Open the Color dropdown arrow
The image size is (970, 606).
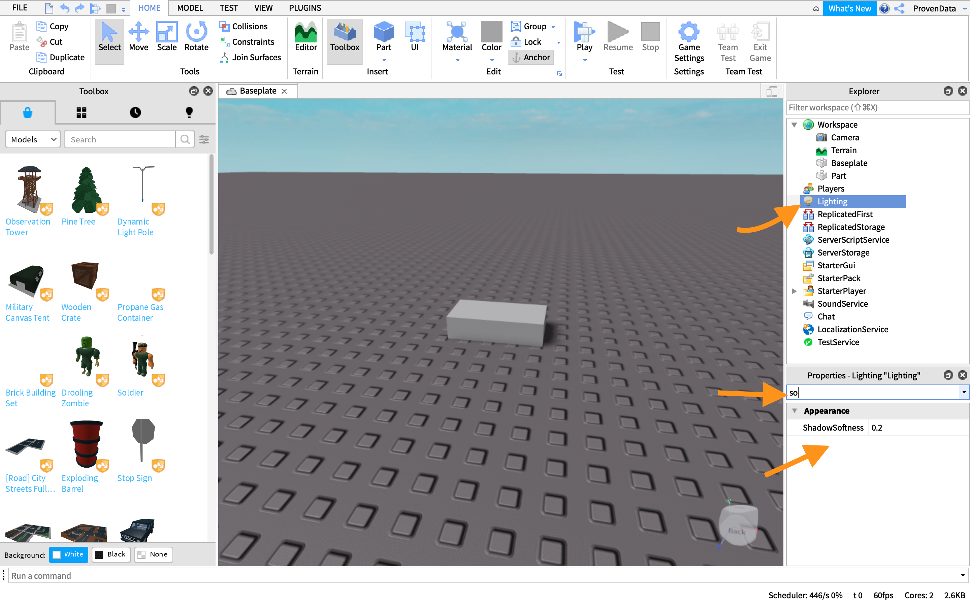click(x=492, y=61)
